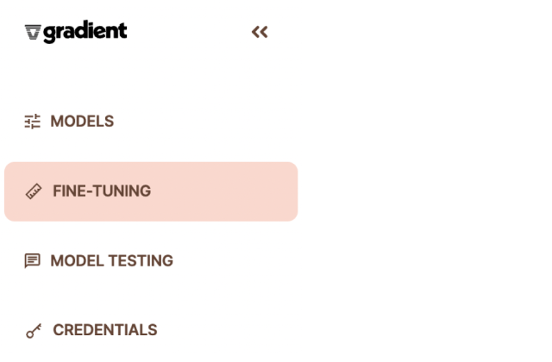Click the MODEL TESTING text label
Viewport: 552px width, 362px height.
(112, 261)
